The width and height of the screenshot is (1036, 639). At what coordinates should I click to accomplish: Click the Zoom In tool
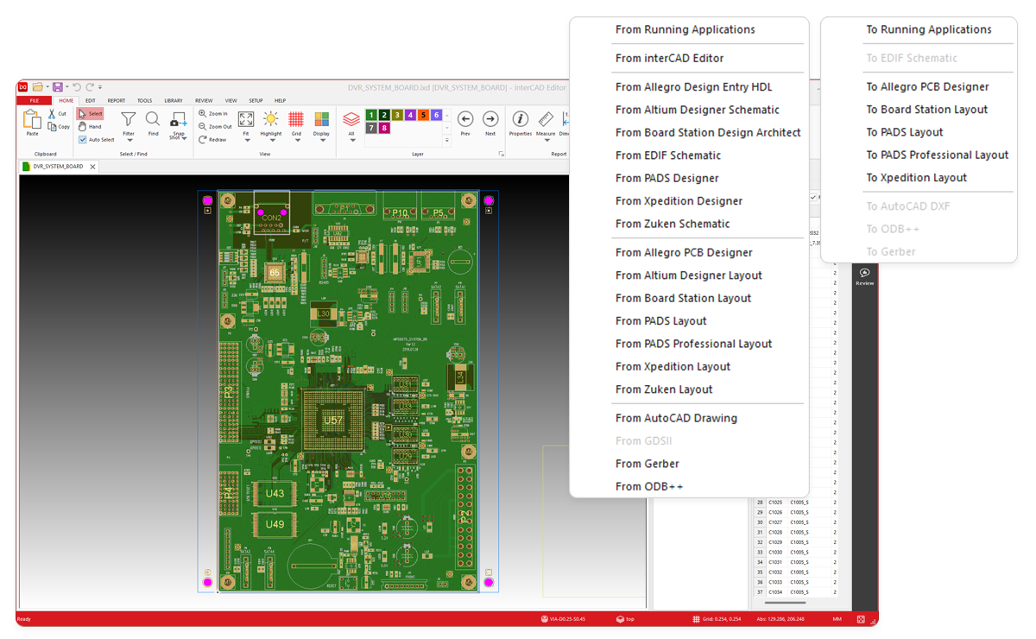pos(212,113)
